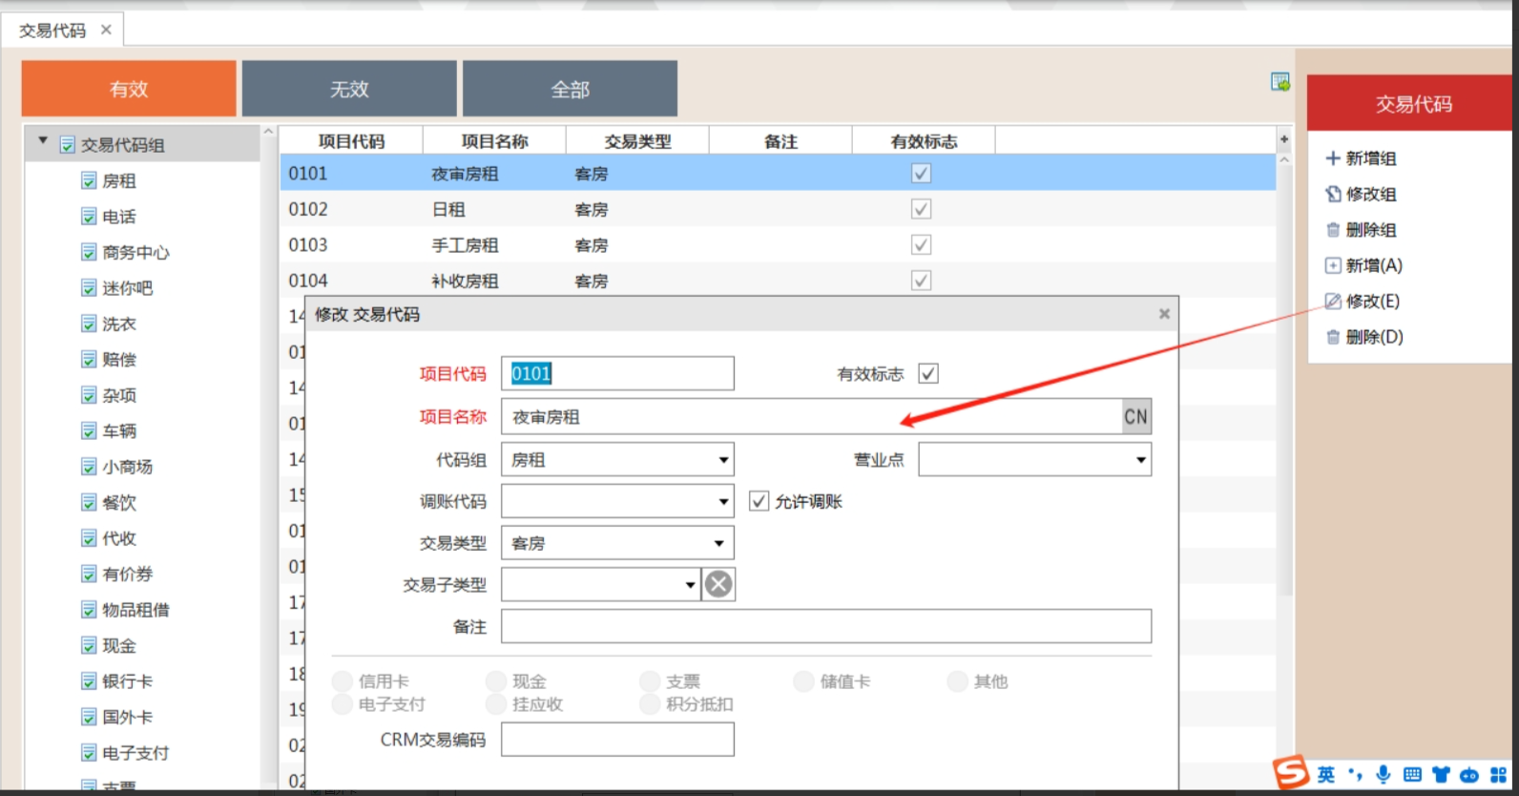
Task: Toggle 有效标志 checkbox for row 0102
Action: [921, 209]
